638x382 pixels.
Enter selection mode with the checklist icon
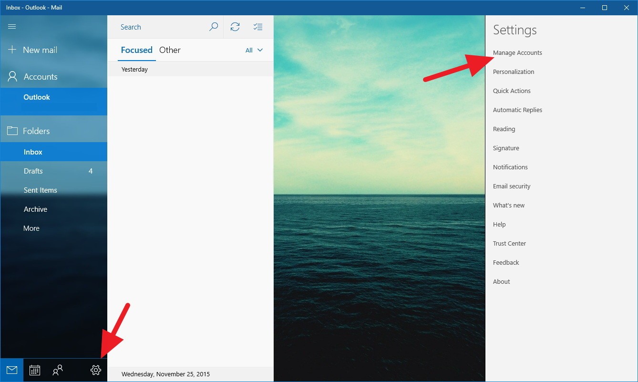coord(258,27)
